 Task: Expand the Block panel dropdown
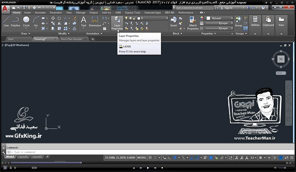tap(177, 34)
